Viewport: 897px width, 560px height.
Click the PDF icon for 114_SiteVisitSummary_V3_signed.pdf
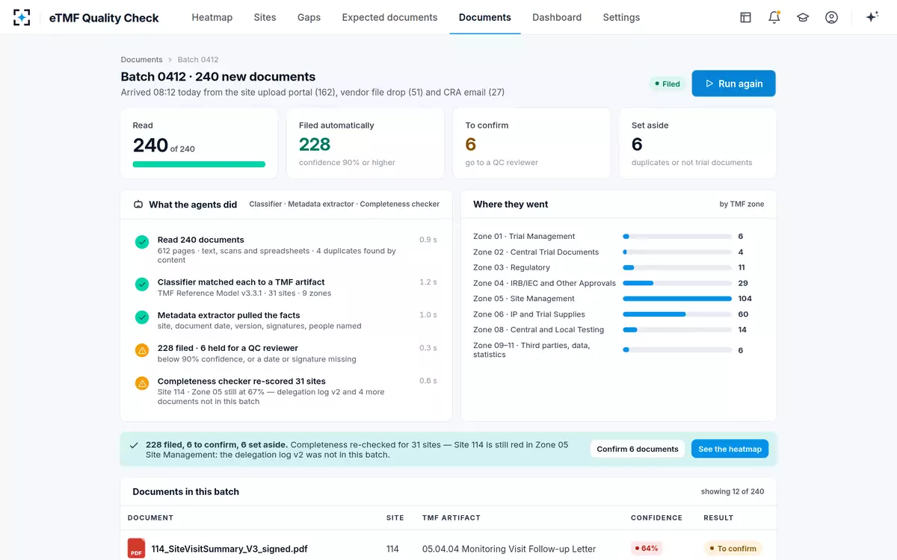pos(136,548)
